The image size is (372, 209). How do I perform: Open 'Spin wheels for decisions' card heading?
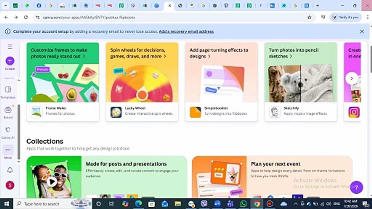pyautogui.click(x=138, y=53)
